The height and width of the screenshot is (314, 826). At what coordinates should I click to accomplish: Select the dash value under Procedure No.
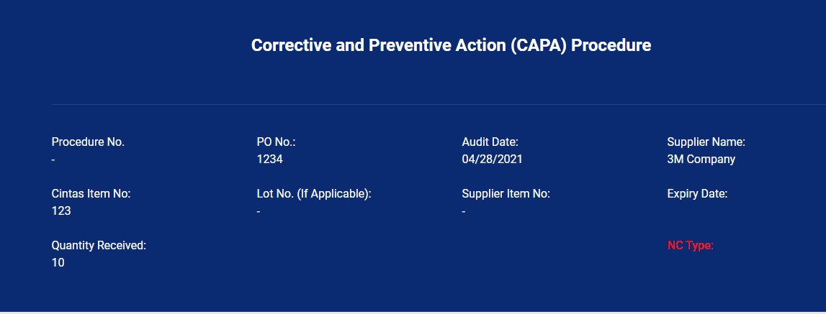(53, 160)
